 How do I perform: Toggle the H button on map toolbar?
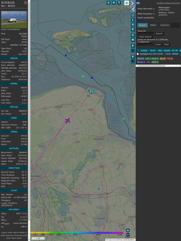[x=114, y=3]
